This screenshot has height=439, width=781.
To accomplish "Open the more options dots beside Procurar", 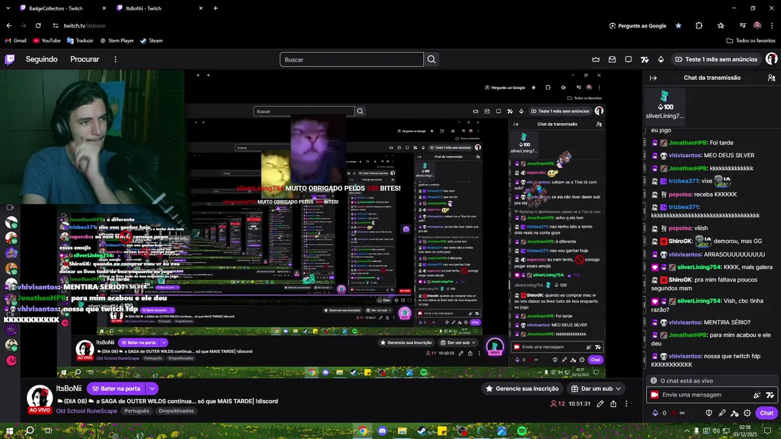I will pos(115,59).
